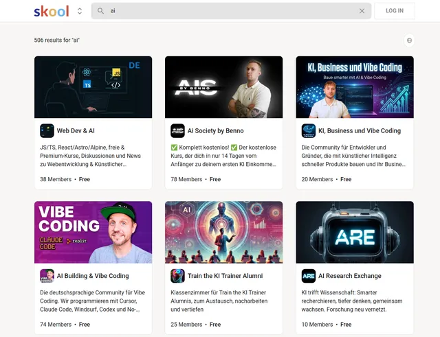440x337 pixels.
Task: Focus the search input containing "ai"
Action: 227,11
